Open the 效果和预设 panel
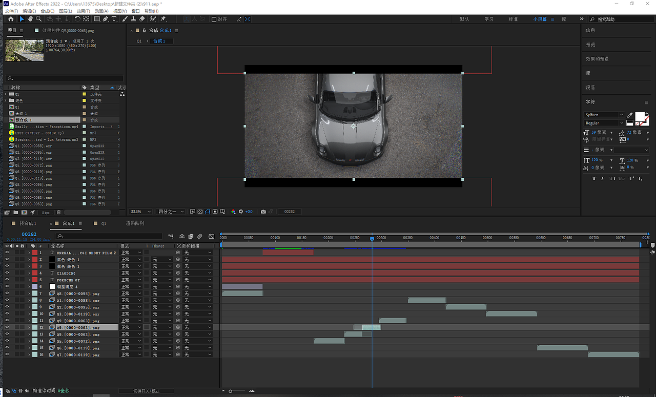The height and width of the screenshot is (397, 656). point(598,59)
